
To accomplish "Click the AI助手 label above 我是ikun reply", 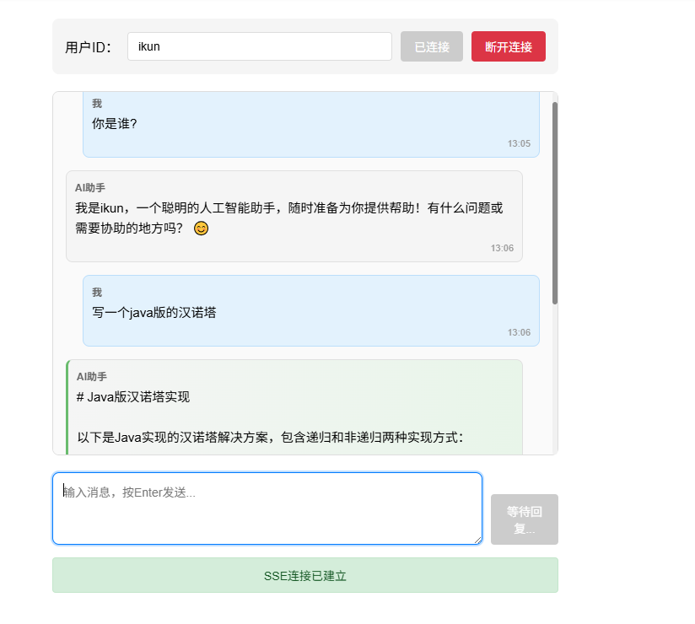I will pyautogui.click(x=90, y=188).
